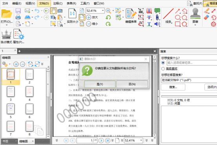Select the file attachment paperclip tool
The width and height of the screenshot is (217, 145).
coord(157,17)
